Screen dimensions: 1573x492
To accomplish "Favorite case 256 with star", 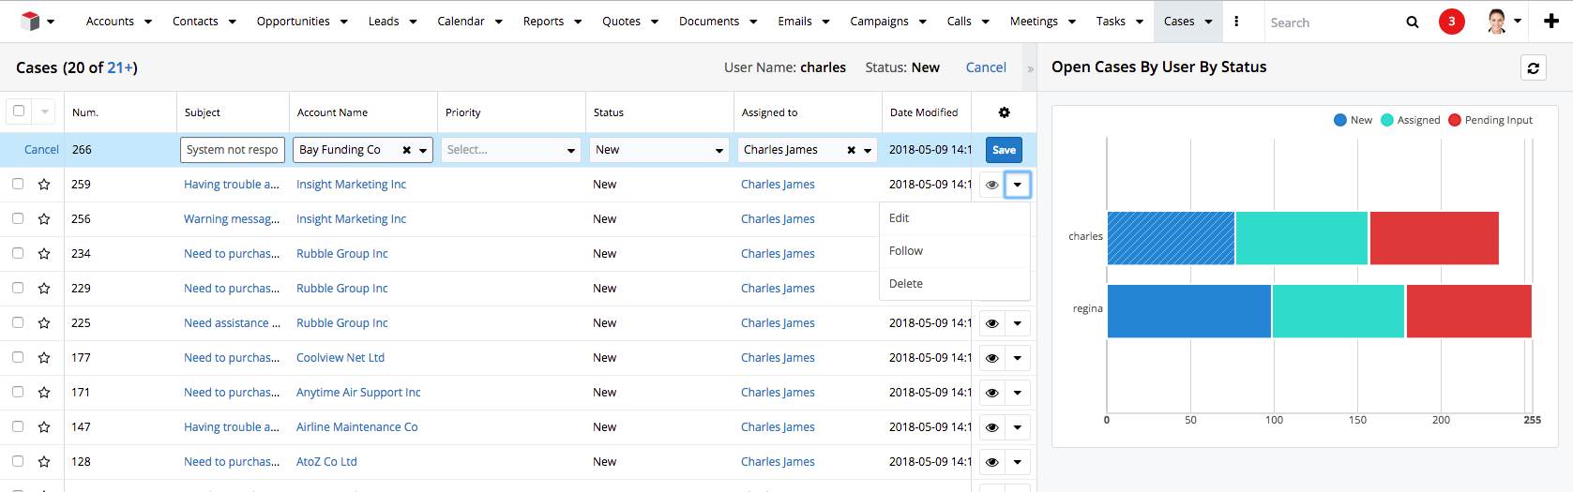I will 44,219.
